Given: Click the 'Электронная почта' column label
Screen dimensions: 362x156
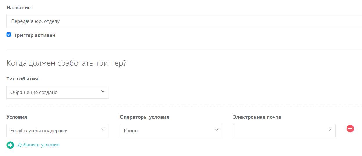Looking at the screenshot, I should (x=257, y=117).
